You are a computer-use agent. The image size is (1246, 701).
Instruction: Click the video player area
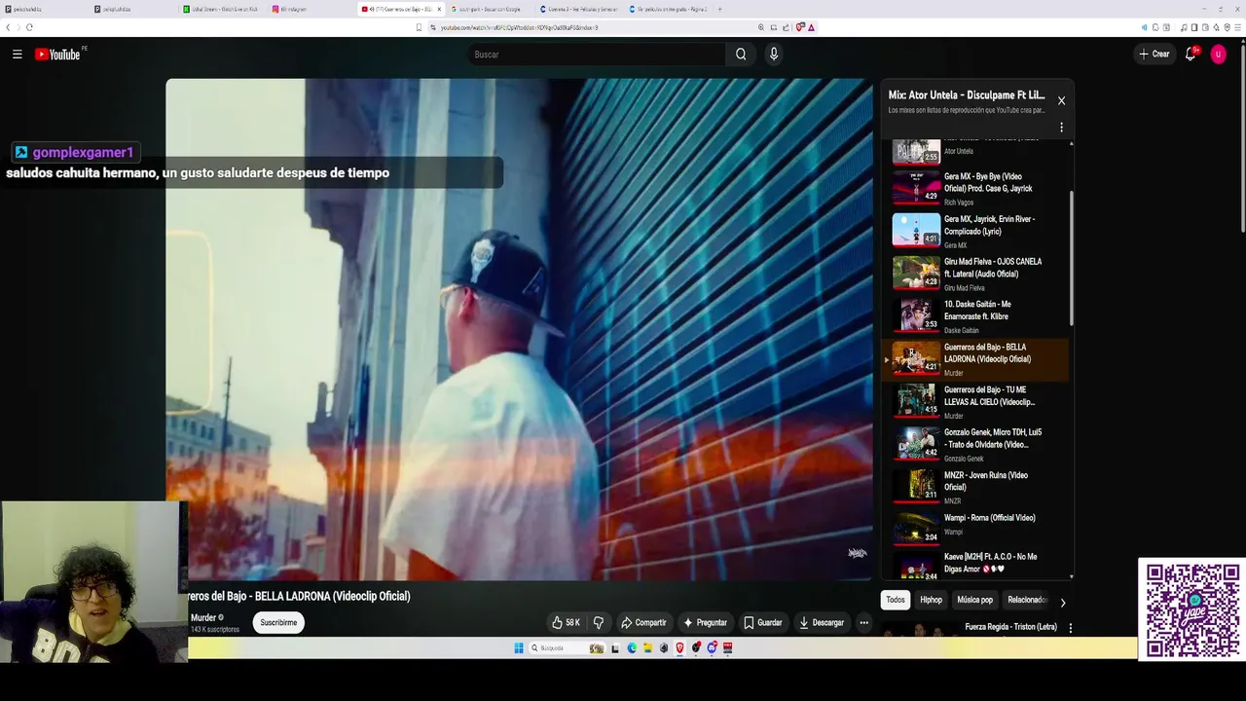coord(519,329)
